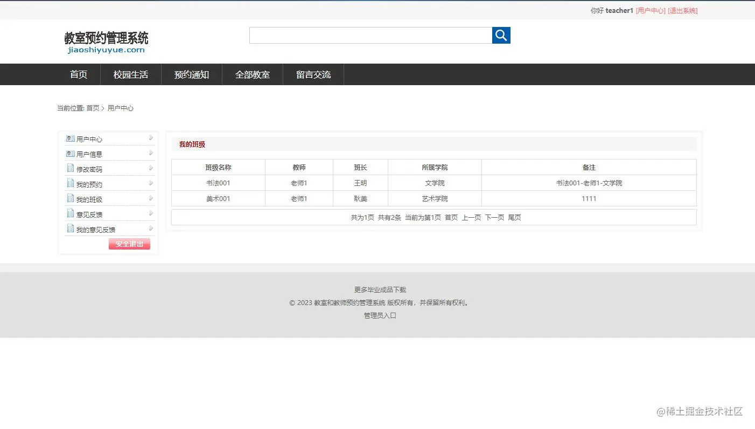
Task: Click the document icon beside 修改密码
Action: point(70,168)
